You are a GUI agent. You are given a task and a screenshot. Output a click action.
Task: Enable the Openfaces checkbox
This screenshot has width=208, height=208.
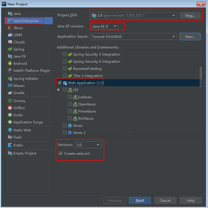pos(70,104)
